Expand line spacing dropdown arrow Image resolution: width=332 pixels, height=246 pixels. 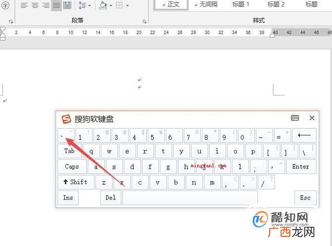[x=90, y=5]
